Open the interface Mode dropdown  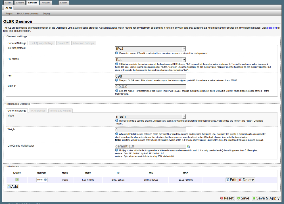click(x=150, y=116)
